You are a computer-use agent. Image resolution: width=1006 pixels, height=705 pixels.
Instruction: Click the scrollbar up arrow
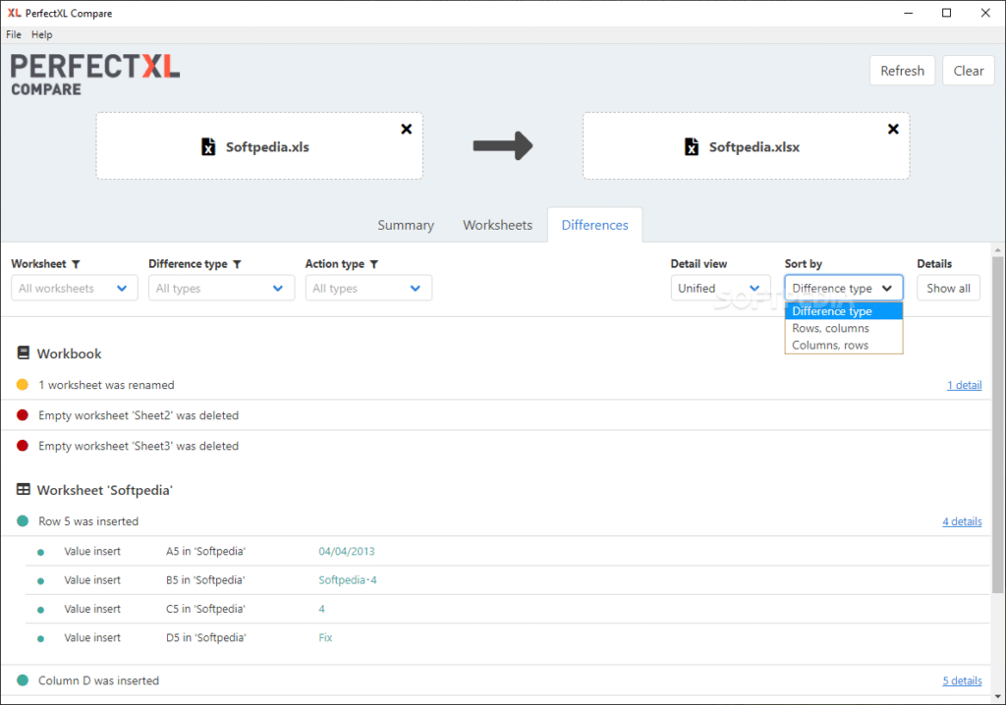point(997,250)
